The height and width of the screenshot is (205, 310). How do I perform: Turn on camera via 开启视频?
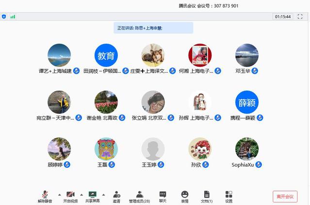(x=70, y=196)
